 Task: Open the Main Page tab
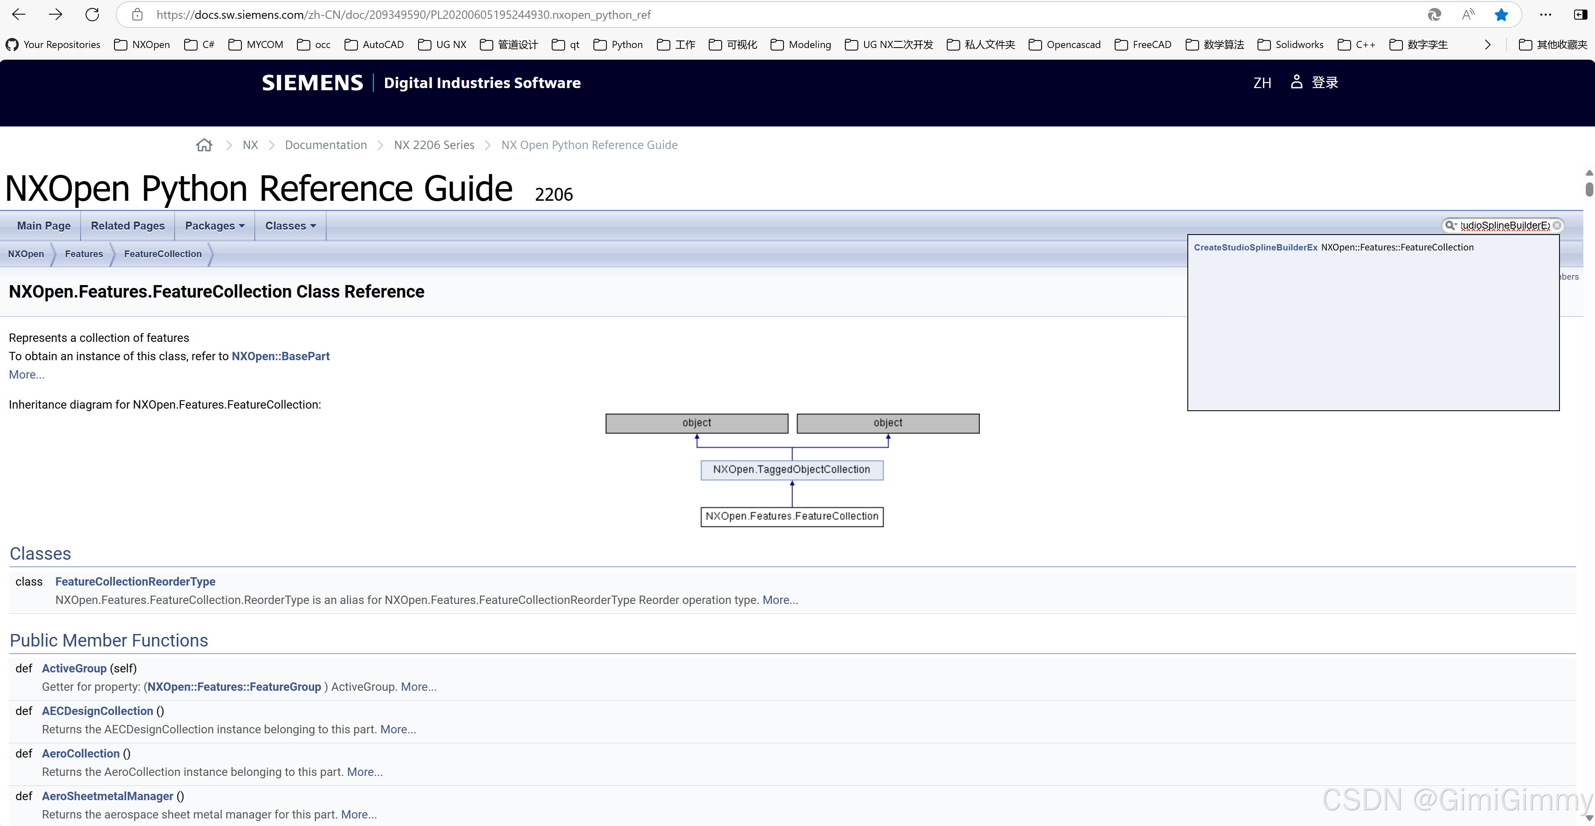point(43,226)
